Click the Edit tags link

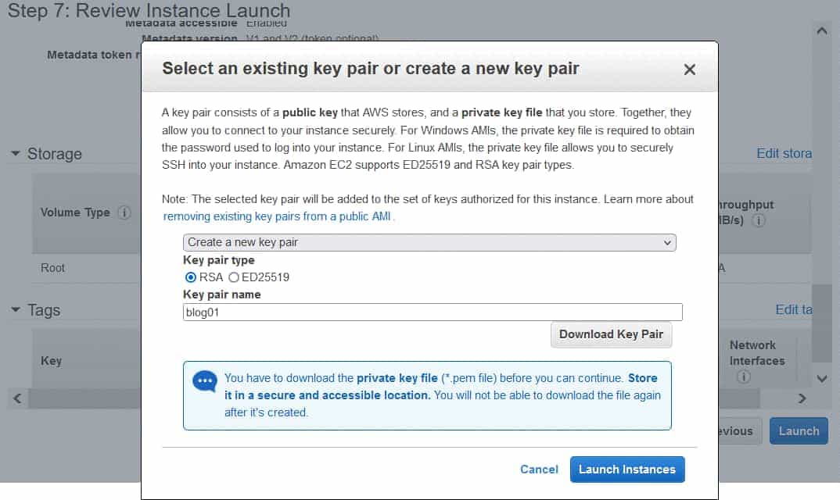click(794, 309)
